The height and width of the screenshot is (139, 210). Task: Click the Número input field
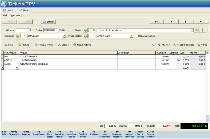(24, 30)
